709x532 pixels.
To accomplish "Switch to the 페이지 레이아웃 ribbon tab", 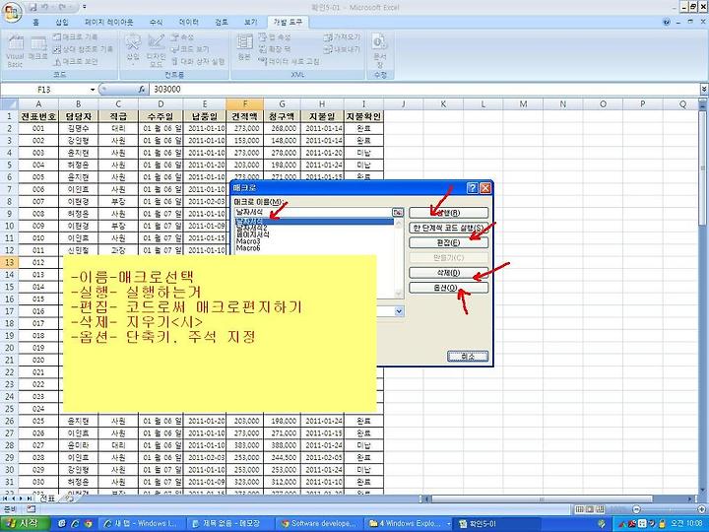I will [109, 22].
